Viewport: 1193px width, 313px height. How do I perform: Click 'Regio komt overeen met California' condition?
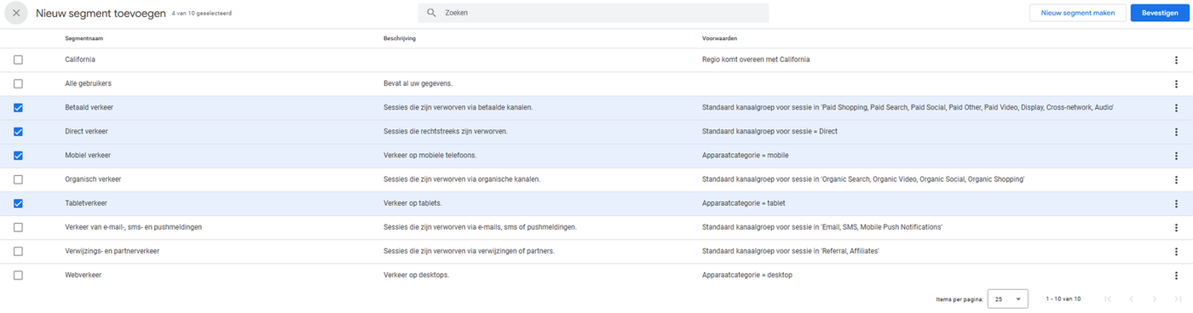point(756,60)
